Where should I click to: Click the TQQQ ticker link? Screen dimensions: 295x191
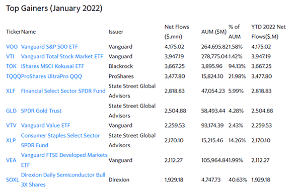tap(14, 76)
